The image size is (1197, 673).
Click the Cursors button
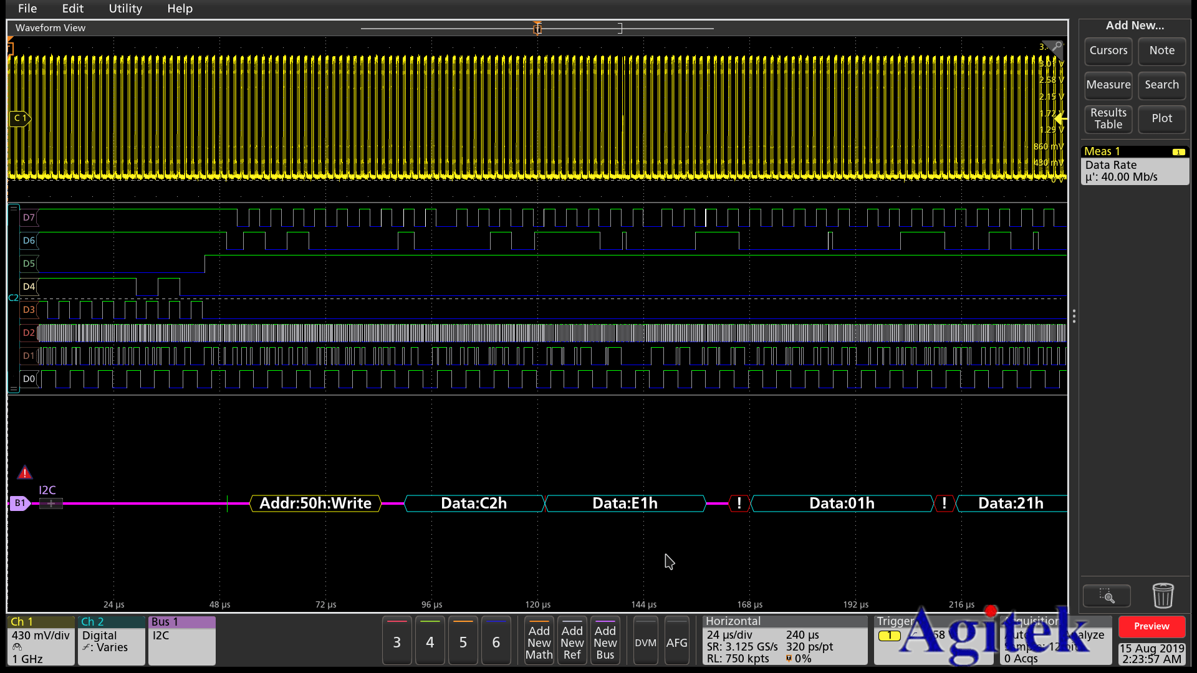[x=1108, y=50]
